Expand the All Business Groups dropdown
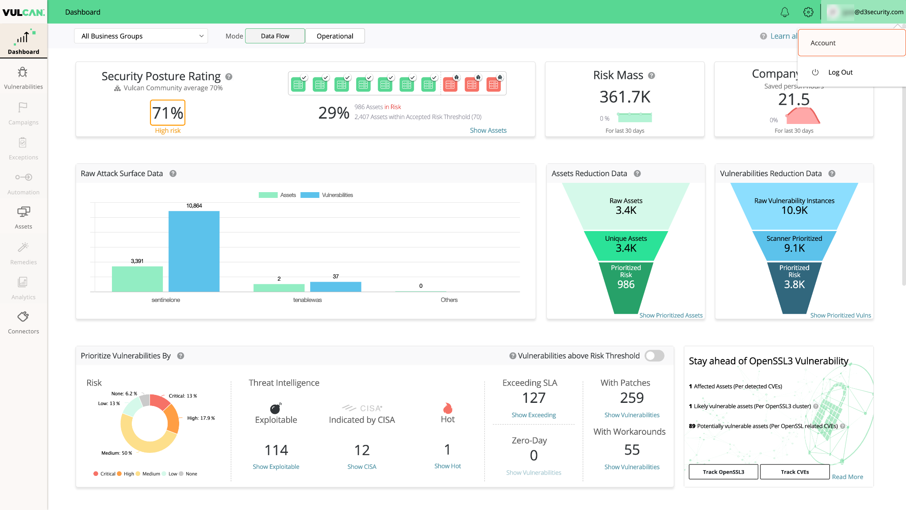 click(141, 36)
